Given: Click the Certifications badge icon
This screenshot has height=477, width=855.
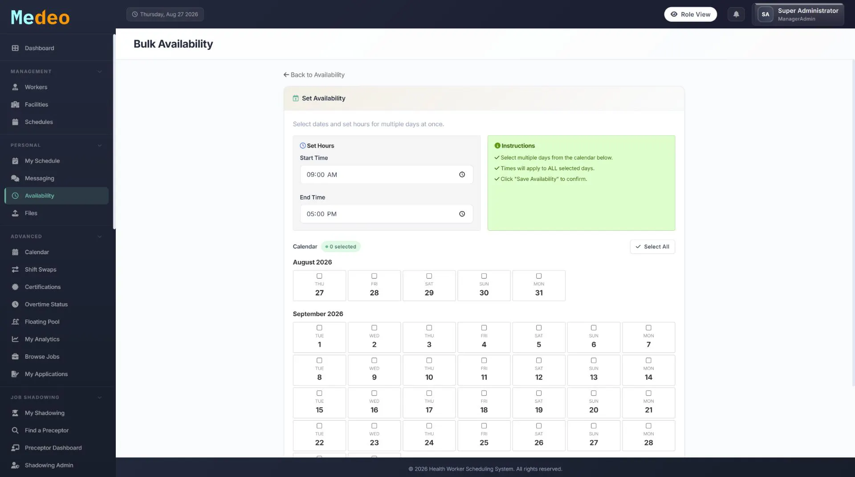Looking at the screenshot, I should coord(15,287).
